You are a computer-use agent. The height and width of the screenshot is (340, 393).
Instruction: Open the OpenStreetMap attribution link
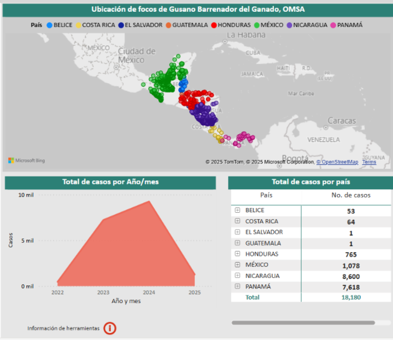tap(337, 162)
